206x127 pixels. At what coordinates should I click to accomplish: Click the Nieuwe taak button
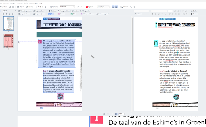click(x=3, y=7)
